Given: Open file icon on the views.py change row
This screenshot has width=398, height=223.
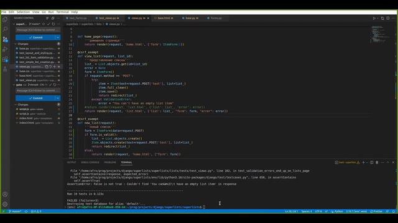Looking at the screenshot, I should (47, 67).
